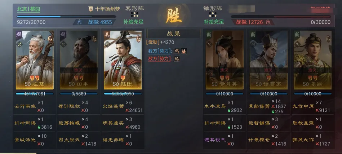Image resolution: width=342 pixels, height=154 pixels.
Task: Click the 吴 faction badge on 陆逊's card
Action: 107,35
